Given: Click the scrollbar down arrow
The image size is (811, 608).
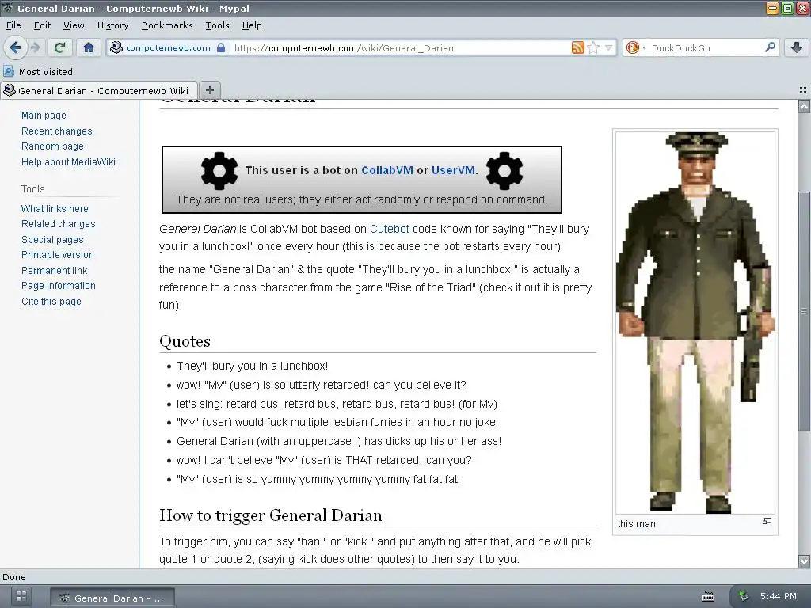Looking at the screenshot, I should pyautogui.click(x=804, y=561).
